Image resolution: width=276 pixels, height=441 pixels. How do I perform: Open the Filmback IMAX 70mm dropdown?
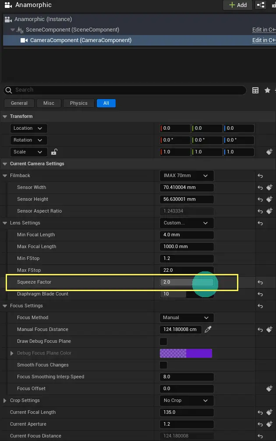pyautogui.click(x=187, y=176)
